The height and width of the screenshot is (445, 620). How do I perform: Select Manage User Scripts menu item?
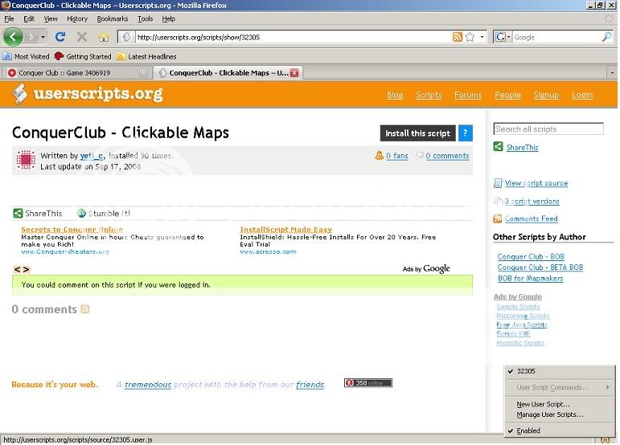(x=560, y=414)
